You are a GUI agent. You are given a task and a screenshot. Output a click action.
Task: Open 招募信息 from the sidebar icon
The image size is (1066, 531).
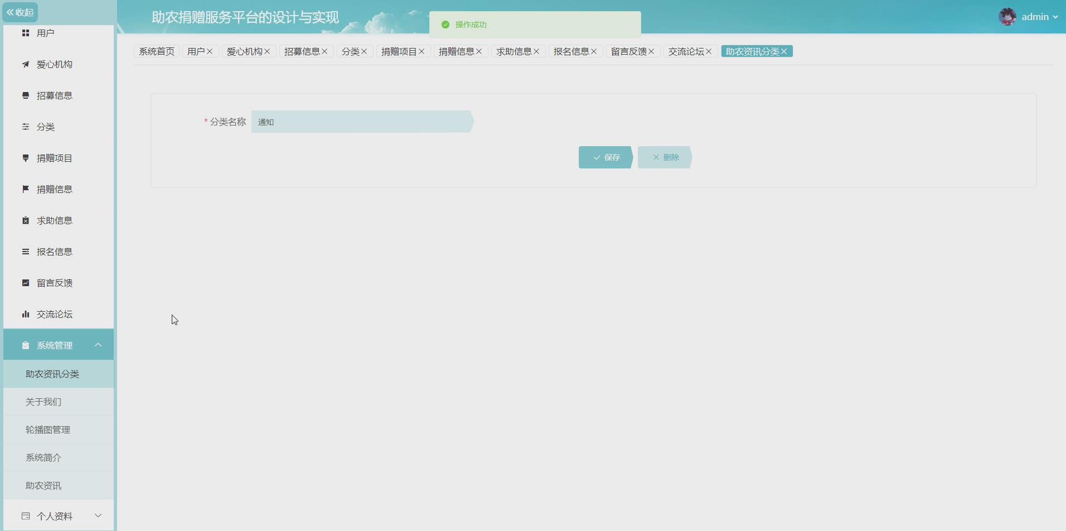pos(25,95)
